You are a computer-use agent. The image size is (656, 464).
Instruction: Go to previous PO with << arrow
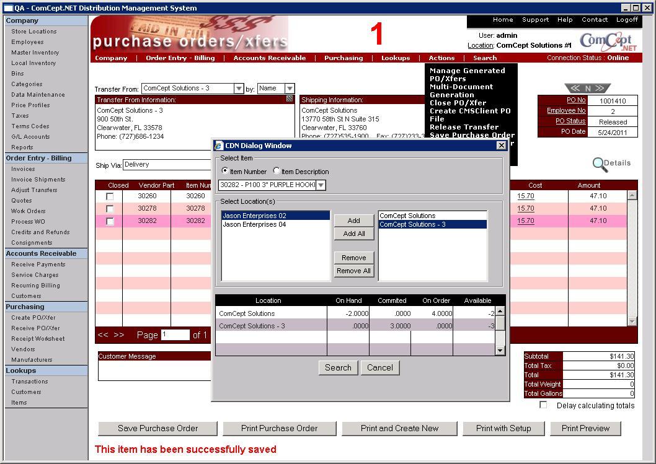(x=575, y=88)
